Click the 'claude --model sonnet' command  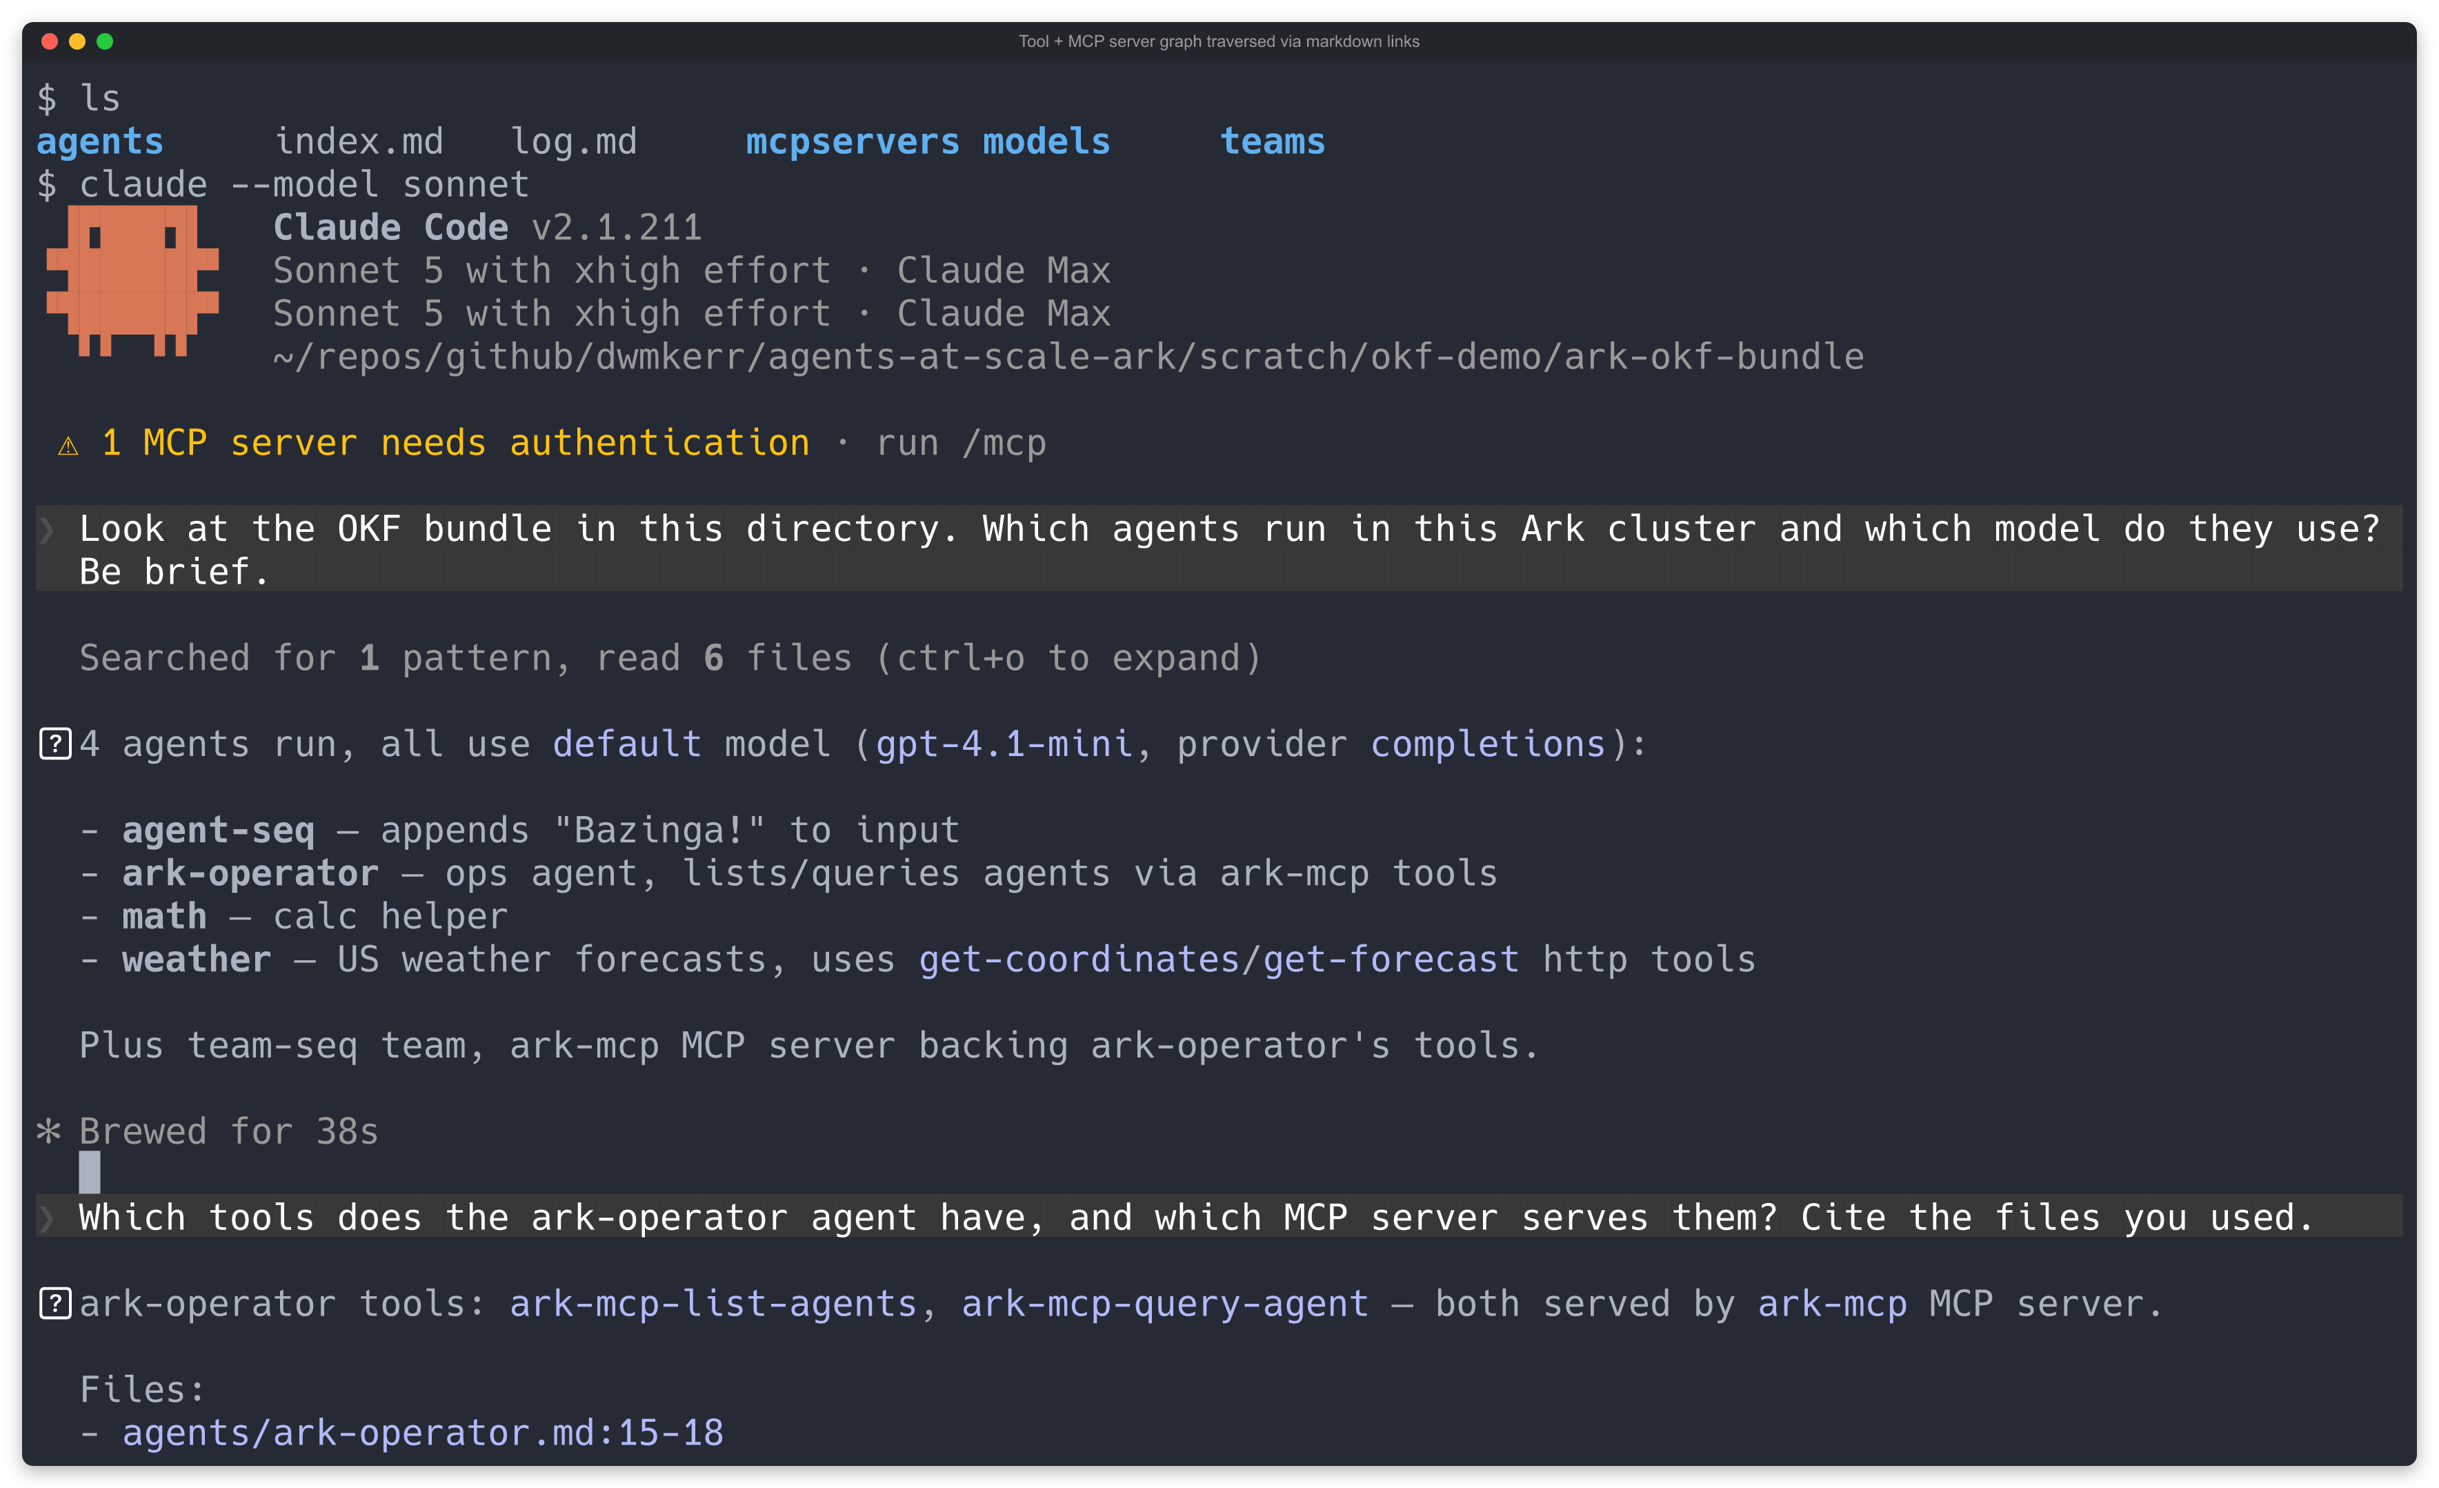[x=305, y=184]
